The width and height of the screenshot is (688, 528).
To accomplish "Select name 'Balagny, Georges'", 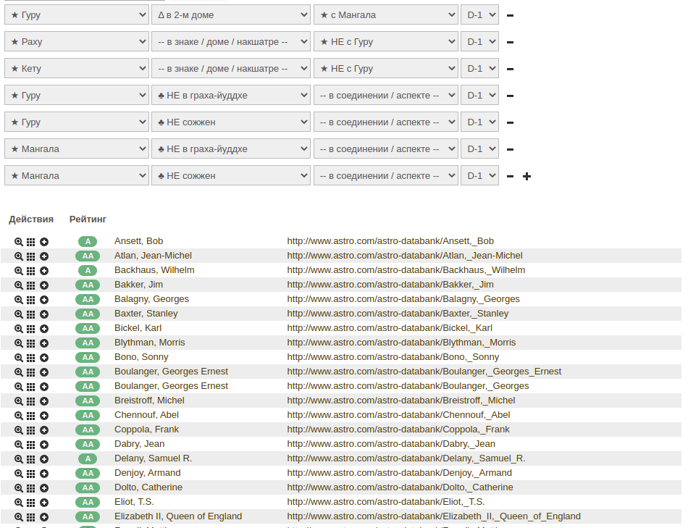I will coord(151,299).
